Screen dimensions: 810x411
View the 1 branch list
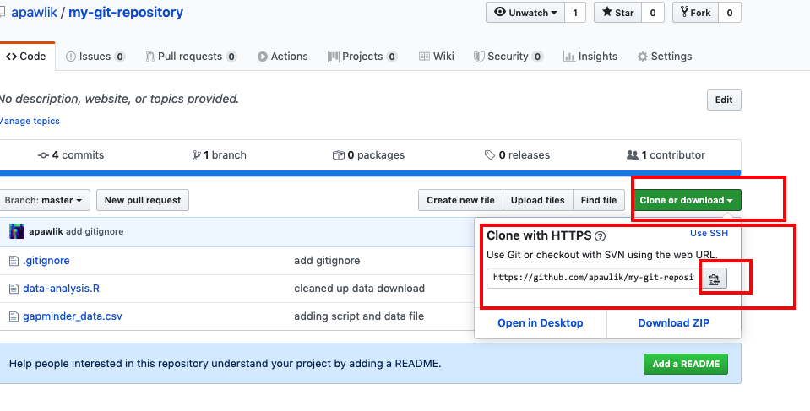[220, 155]
